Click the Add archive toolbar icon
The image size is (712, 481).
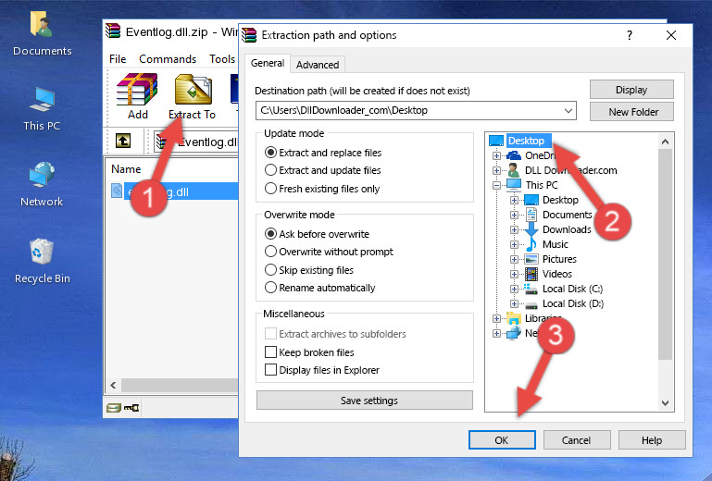137,90
